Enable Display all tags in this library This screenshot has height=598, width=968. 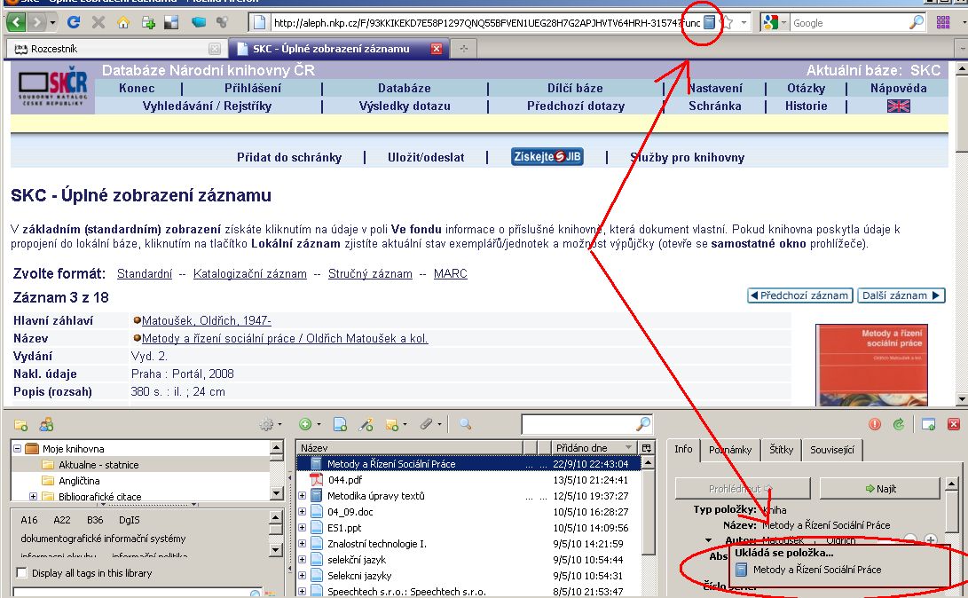coord(22,573)
